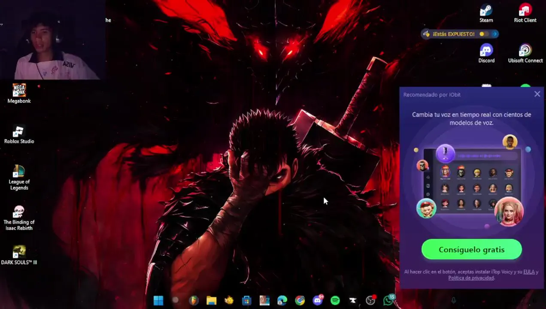The image size is (546, 309).
Task: Open the Steam desktop shortcut
Action: click(486, 13)
